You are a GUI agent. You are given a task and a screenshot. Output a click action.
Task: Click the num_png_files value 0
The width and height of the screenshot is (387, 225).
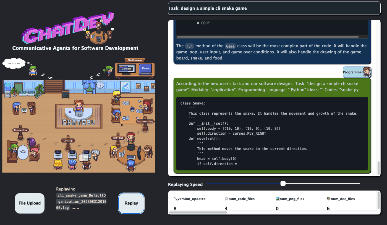[x=277, y=208]
